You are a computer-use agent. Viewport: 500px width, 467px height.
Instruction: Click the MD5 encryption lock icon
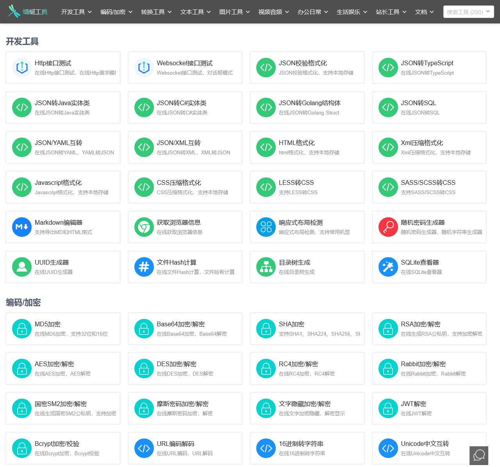(22, 329)
